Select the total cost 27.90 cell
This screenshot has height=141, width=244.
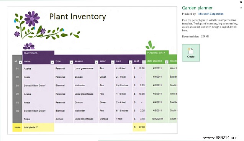coord(139,127)
